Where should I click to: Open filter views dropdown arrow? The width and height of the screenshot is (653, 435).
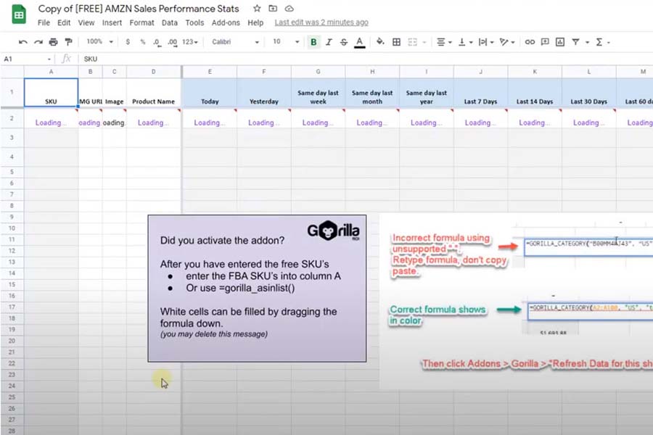pos(587,42)
